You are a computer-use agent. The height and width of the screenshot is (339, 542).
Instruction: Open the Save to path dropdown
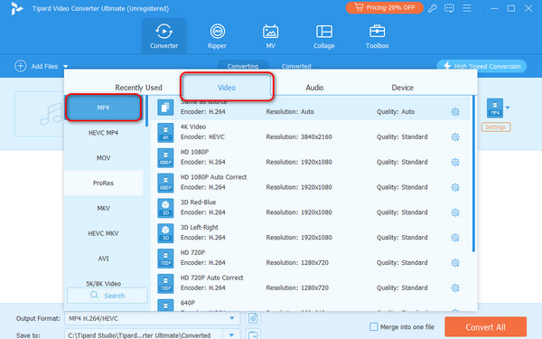(231, 334)
